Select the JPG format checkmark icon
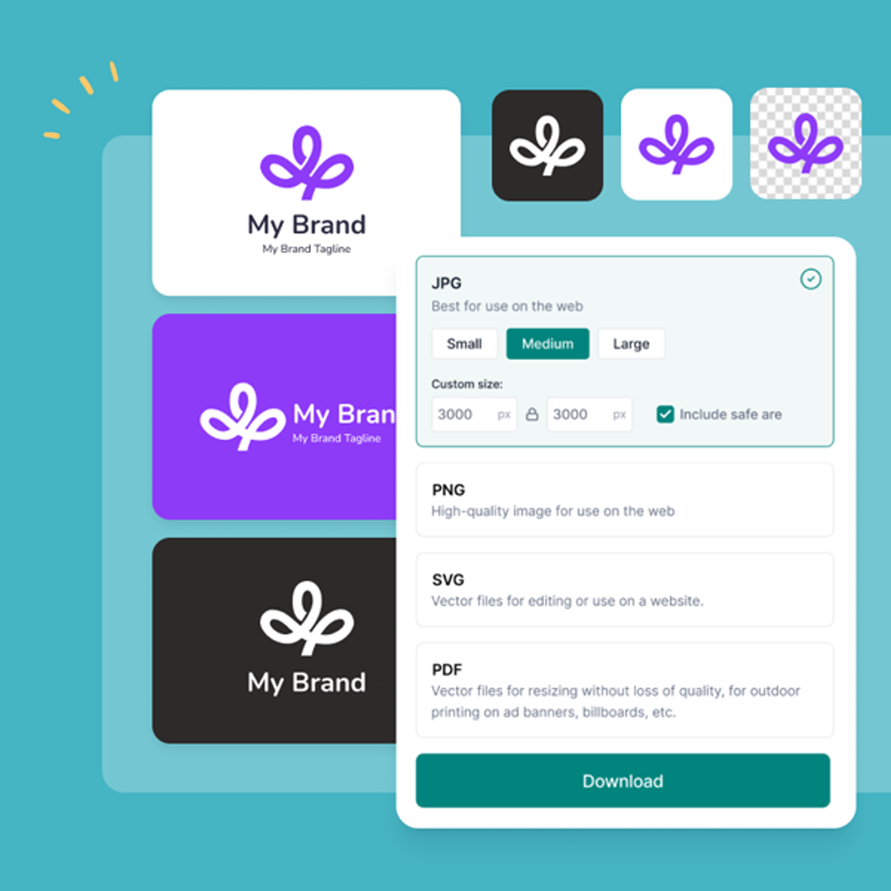This screenshot has width=891, height=891. [811, 280]
